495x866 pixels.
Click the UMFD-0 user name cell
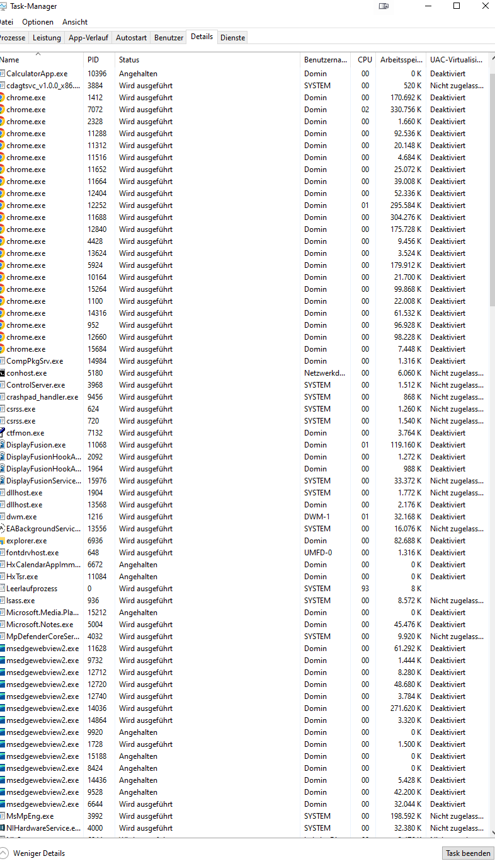[318, 553]
